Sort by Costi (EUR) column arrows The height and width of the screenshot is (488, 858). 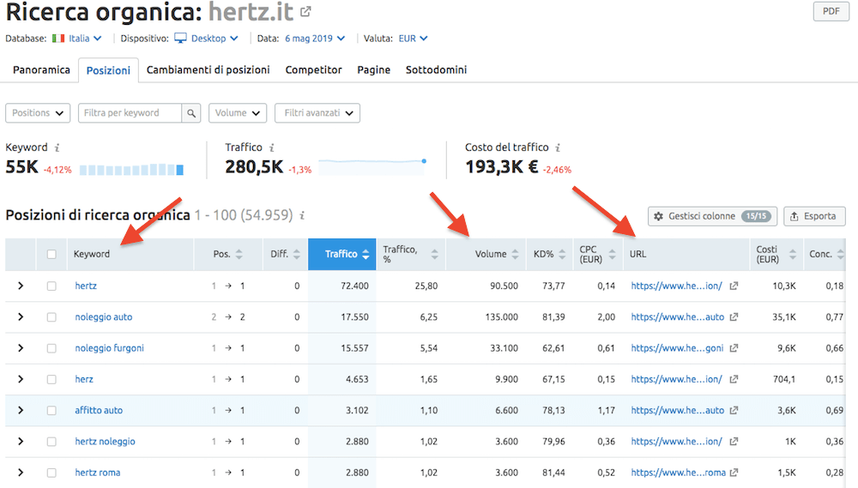click(792, 255)
